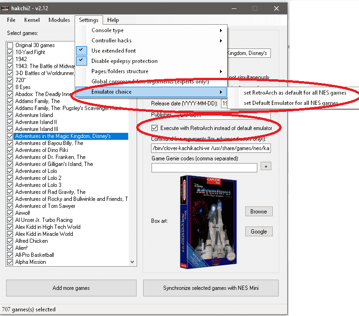Viewport: 359px width, 316px height.
Task: Close the Settings menu
Action: click(x=89, y=20)
